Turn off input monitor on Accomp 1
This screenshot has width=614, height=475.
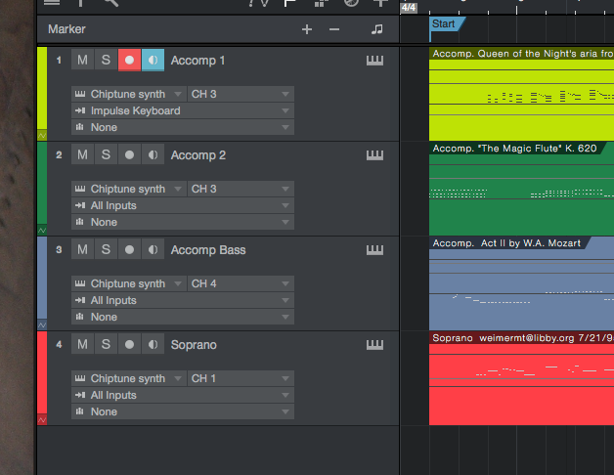[x=153, y=60]
